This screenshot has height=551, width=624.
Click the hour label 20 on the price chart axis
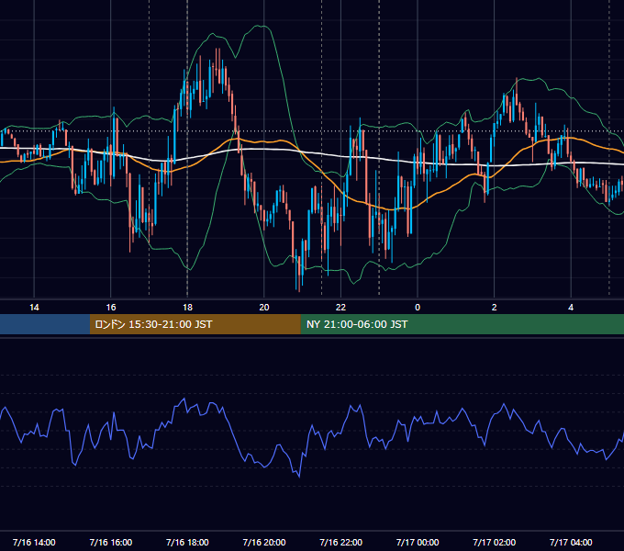(x=264, y=308)
